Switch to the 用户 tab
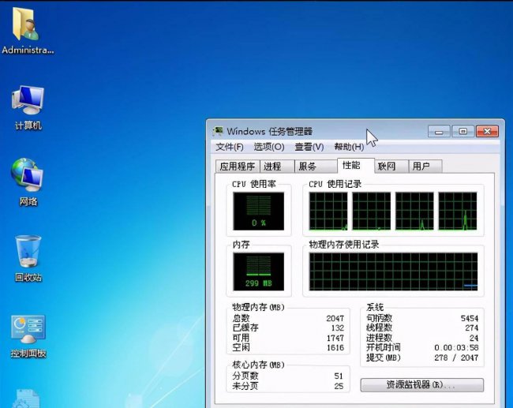 pos(425,167)
